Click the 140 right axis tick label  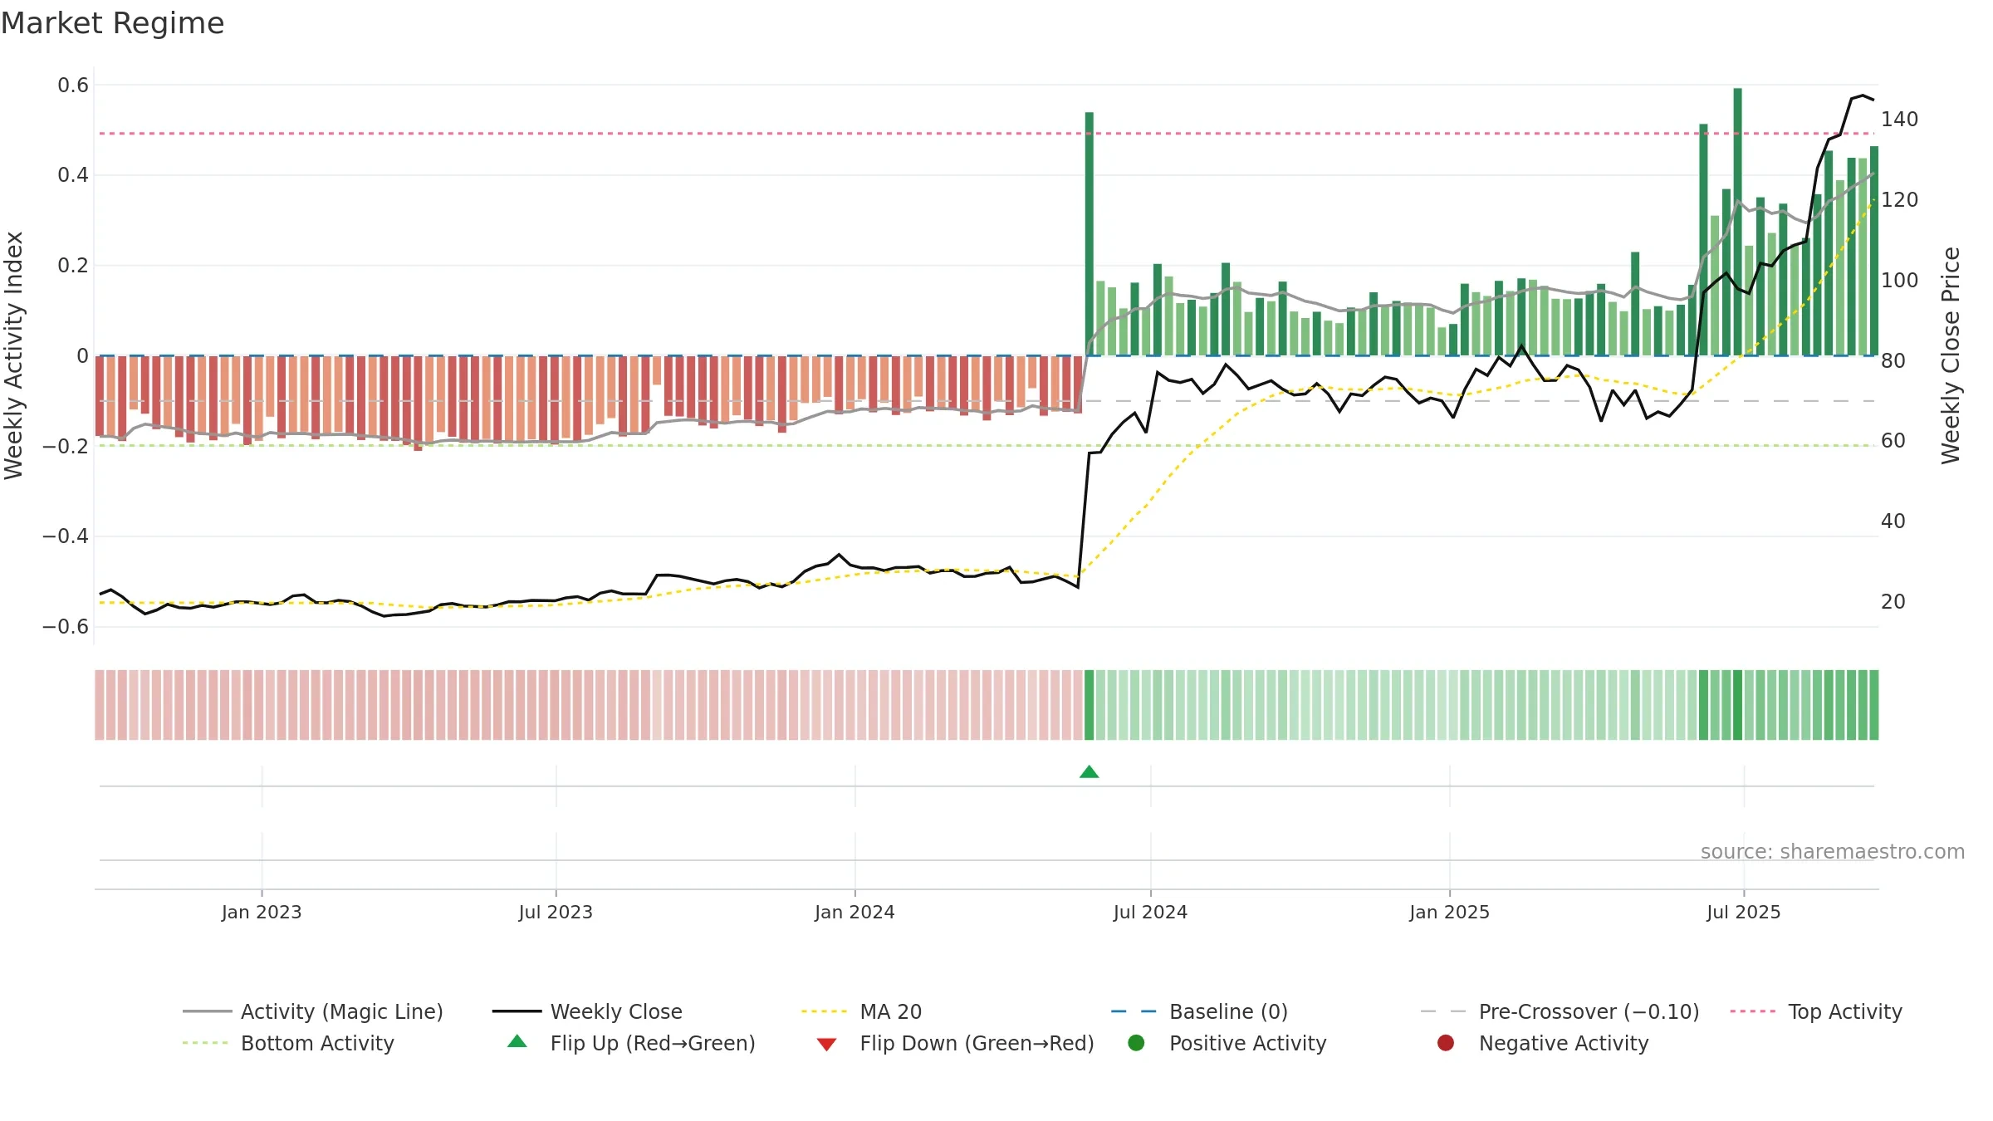1900,120
